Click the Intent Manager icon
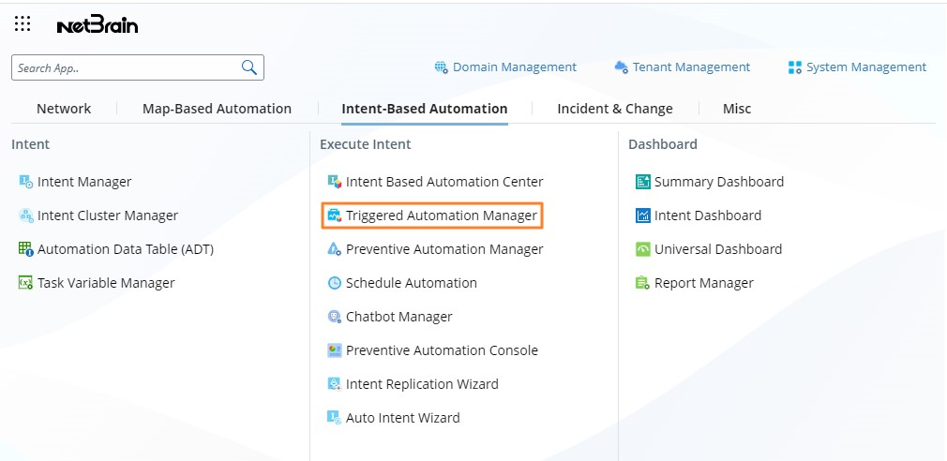The image size is (947, 461). (26, 182)
